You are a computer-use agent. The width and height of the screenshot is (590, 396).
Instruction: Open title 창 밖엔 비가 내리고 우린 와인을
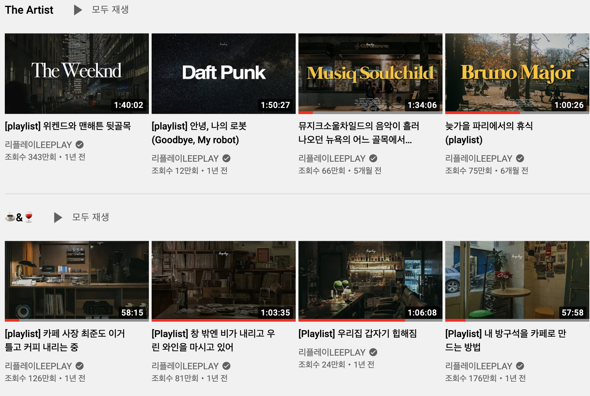pos(213,341)
